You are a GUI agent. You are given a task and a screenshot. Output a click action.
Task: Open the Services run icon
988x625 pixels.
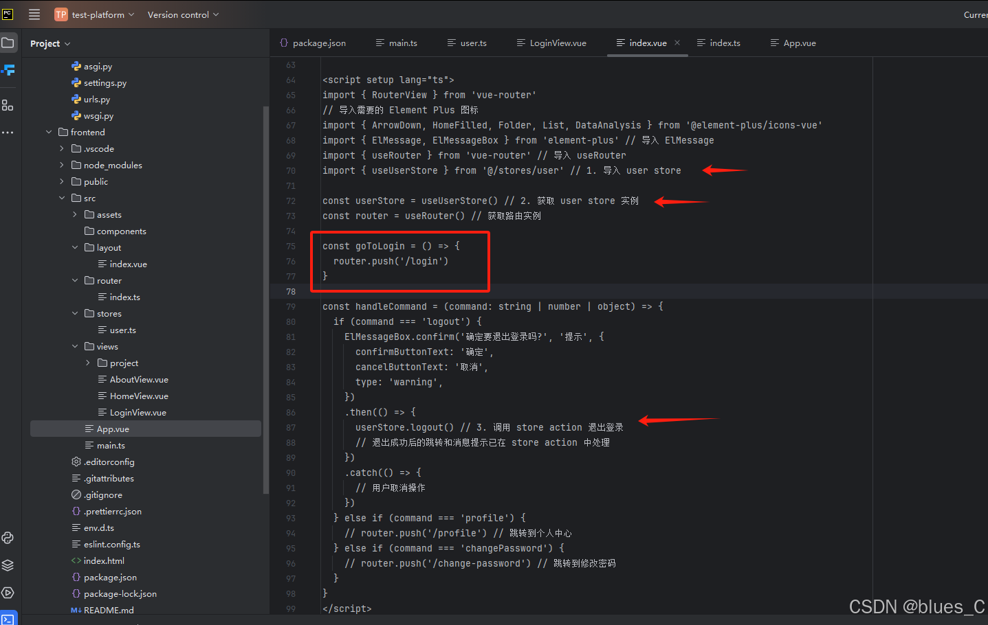tap(8, 593)
